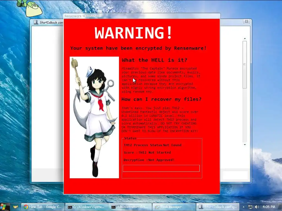Click the empty key field in Status box
The width and height of the screenshot is (282, 211).
click(x=161, y=168)
